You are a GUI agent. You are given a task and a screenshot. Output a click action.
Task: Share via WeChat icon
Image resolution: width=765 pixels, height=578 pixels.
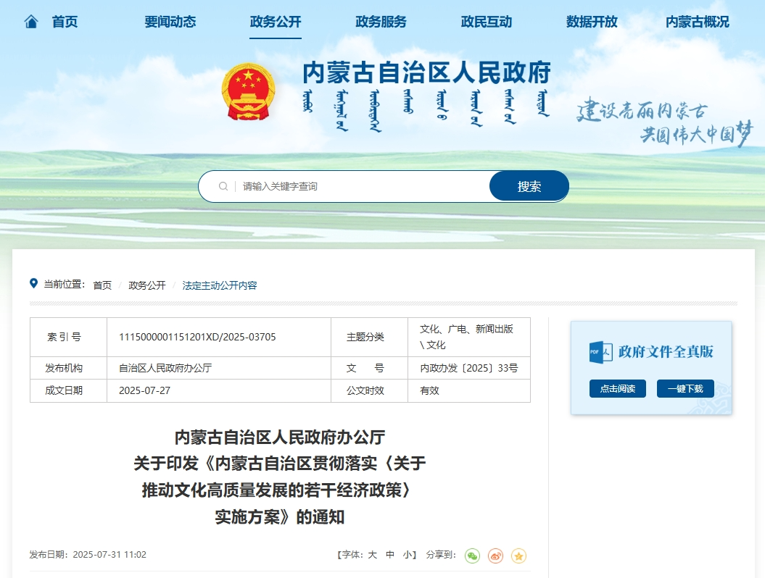pos(472,556)
